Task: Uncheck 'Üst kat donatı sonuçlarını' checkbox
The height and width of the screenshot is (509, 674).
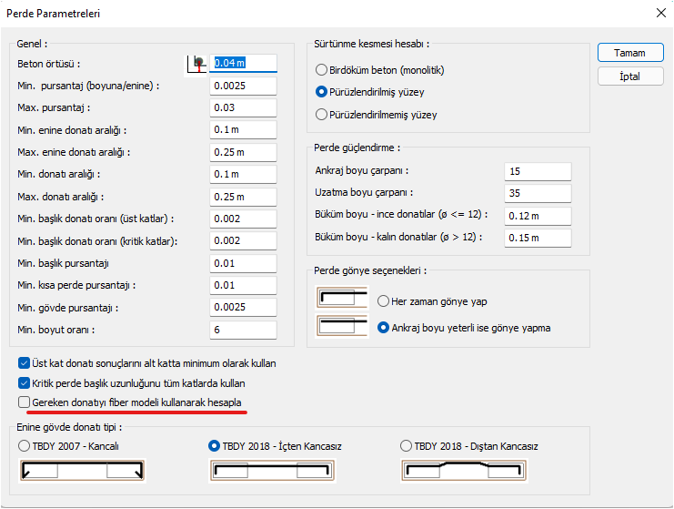Action: coord(25,363)
